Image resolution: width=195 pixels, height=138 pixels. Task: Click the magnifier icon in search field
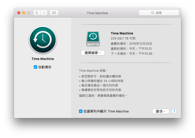tap(152, 13)
